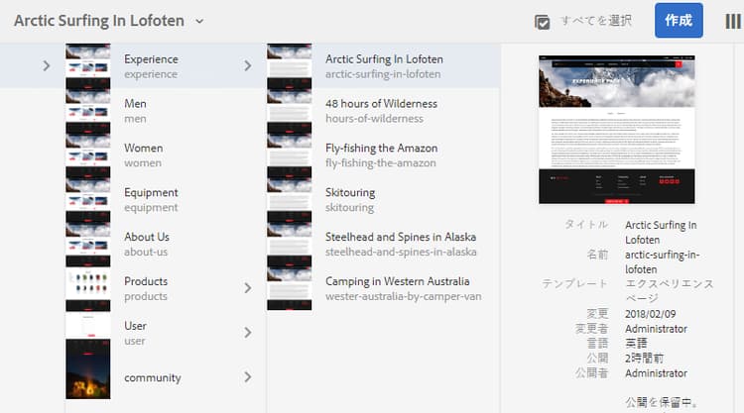Select the community page item
744x413 pixels.
pos(165,377)
